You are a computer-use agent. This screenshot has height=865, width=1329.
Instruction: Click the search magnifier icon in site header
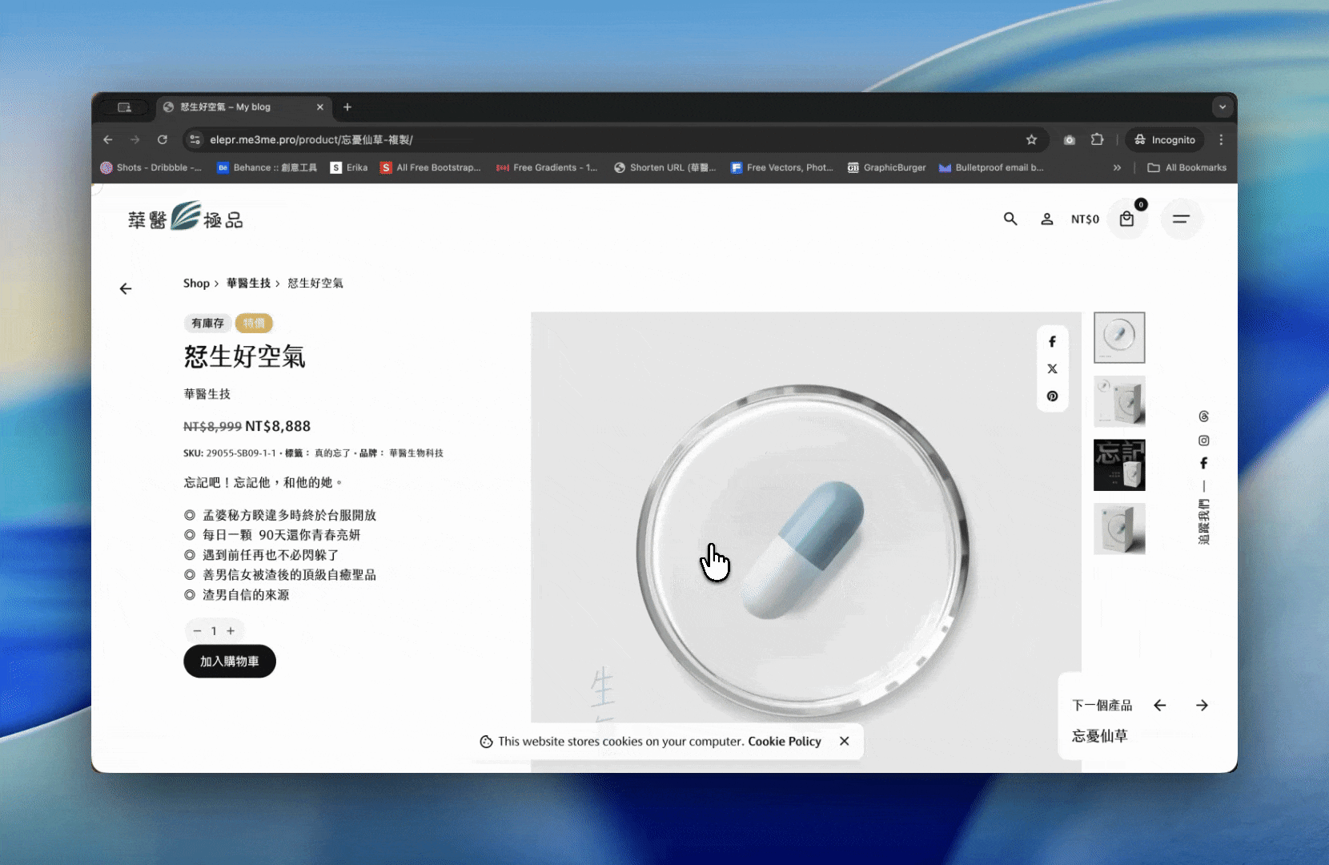coord(1010,219)
